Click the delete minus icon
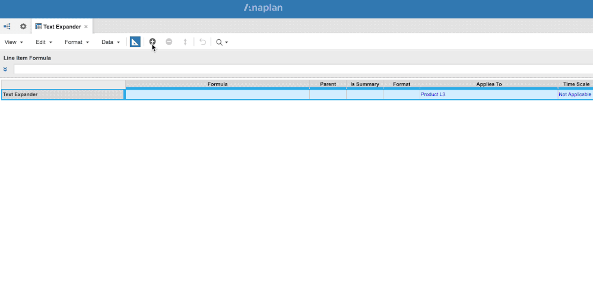Screen dimensions: 593x307 [169, 42]
